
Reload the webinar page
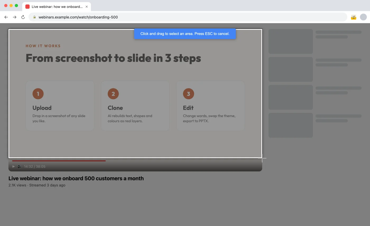pyautogui.click(x=23, y=17)
